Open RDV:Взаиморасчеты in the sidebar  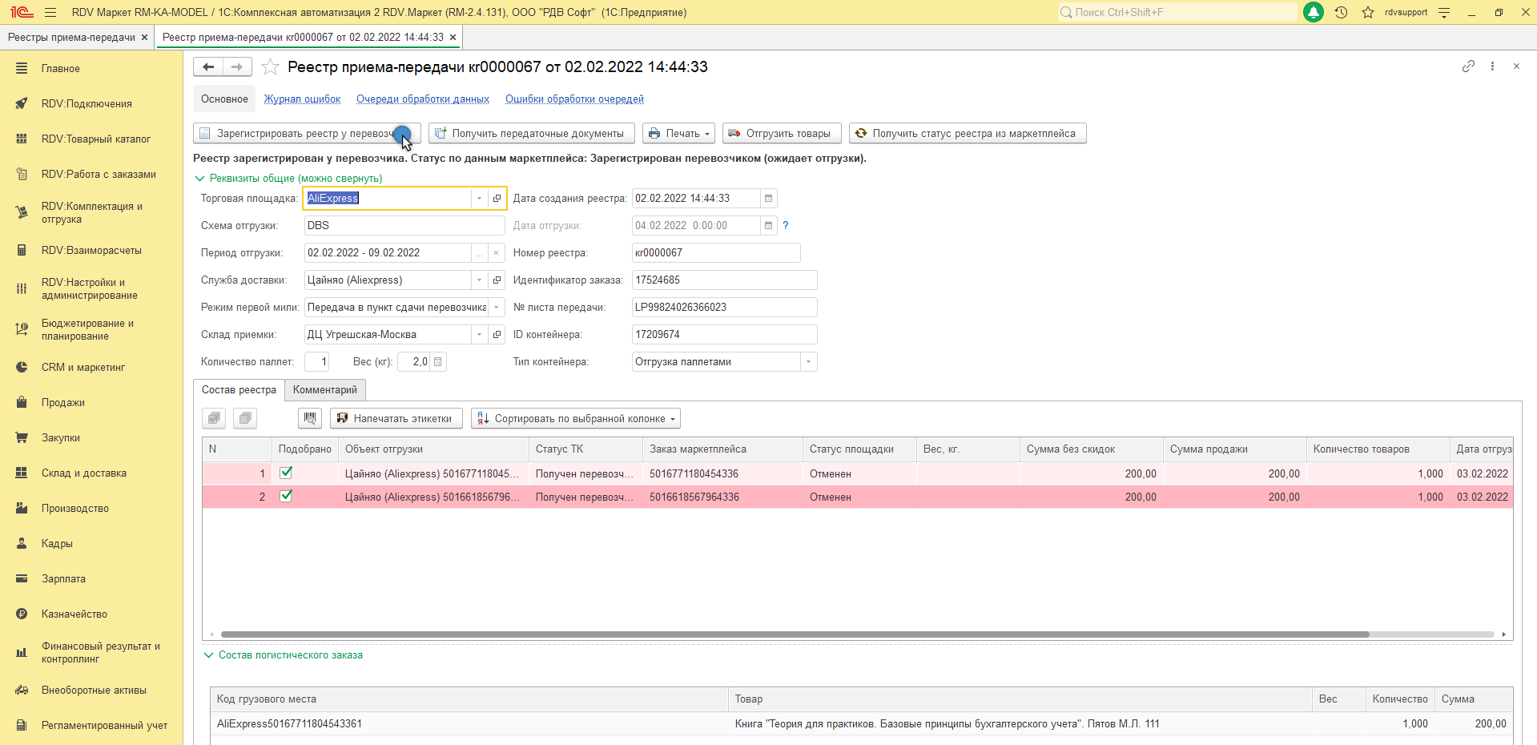[91, 251]
